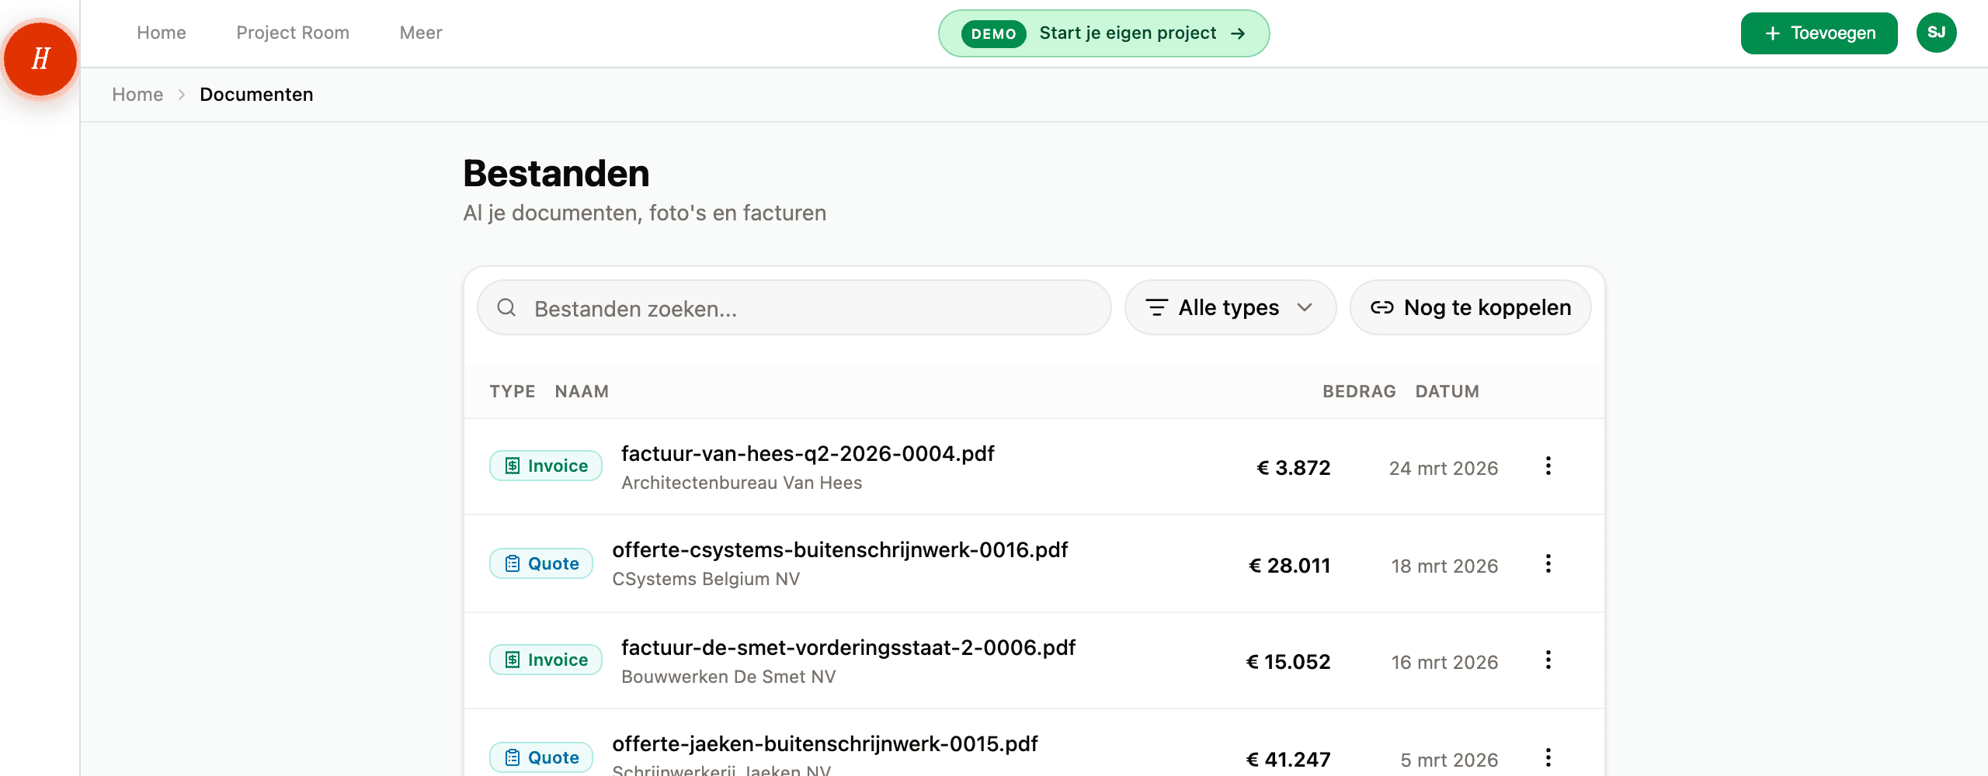Open the kebab menu on the CSystems quote row

coord(1548,563)
